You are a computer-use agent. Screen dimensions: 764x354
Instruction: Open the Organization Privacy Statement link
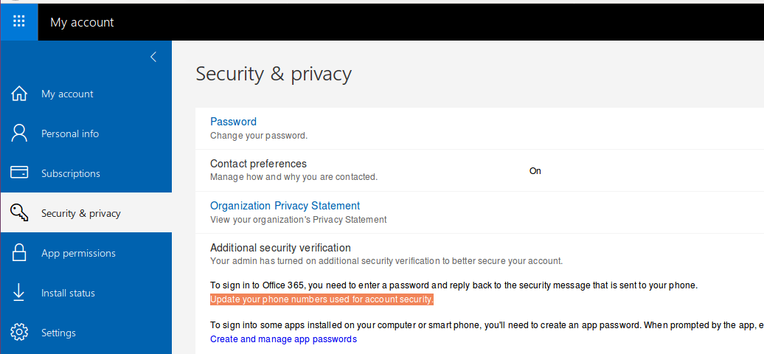(285, 206)
